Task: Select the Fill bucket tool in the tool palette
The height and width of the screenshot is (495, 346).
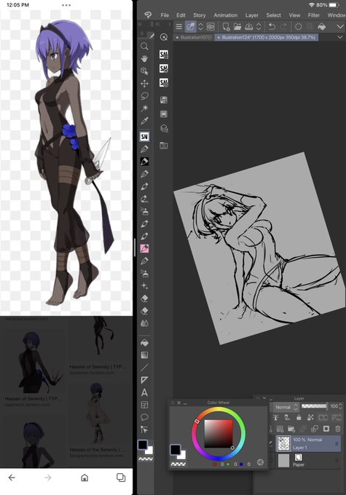Action: point(144,343)
